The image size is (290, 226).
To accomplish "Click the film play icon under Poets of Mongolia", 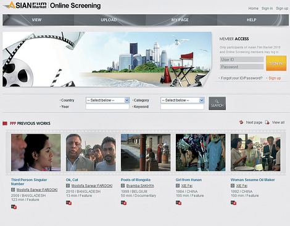I will coord(124,203).
